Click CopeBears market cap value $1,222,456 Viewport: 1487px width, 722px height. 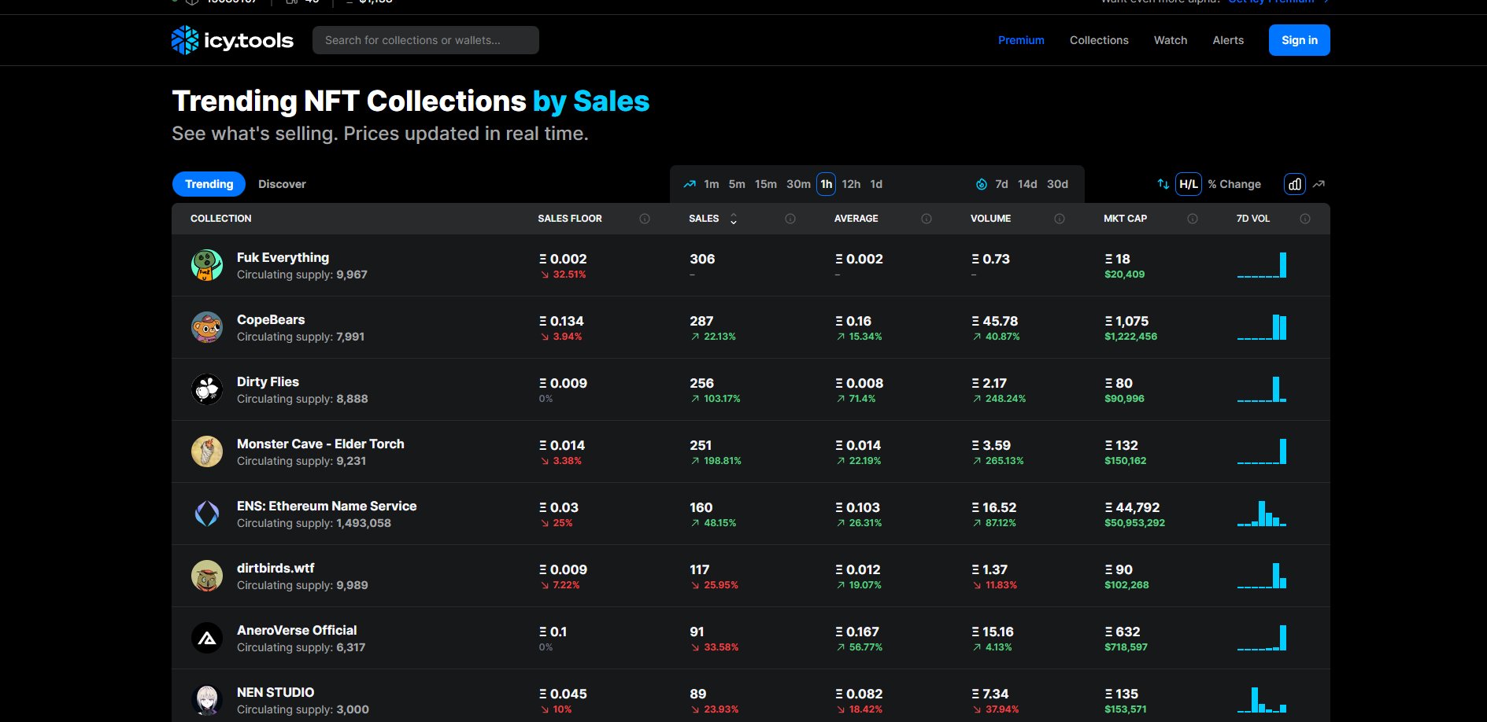tap(1130, 337)
